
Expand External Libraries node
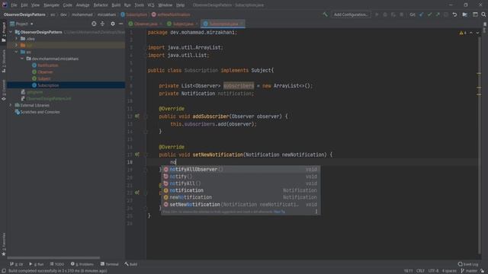click(x=11, y=105)
